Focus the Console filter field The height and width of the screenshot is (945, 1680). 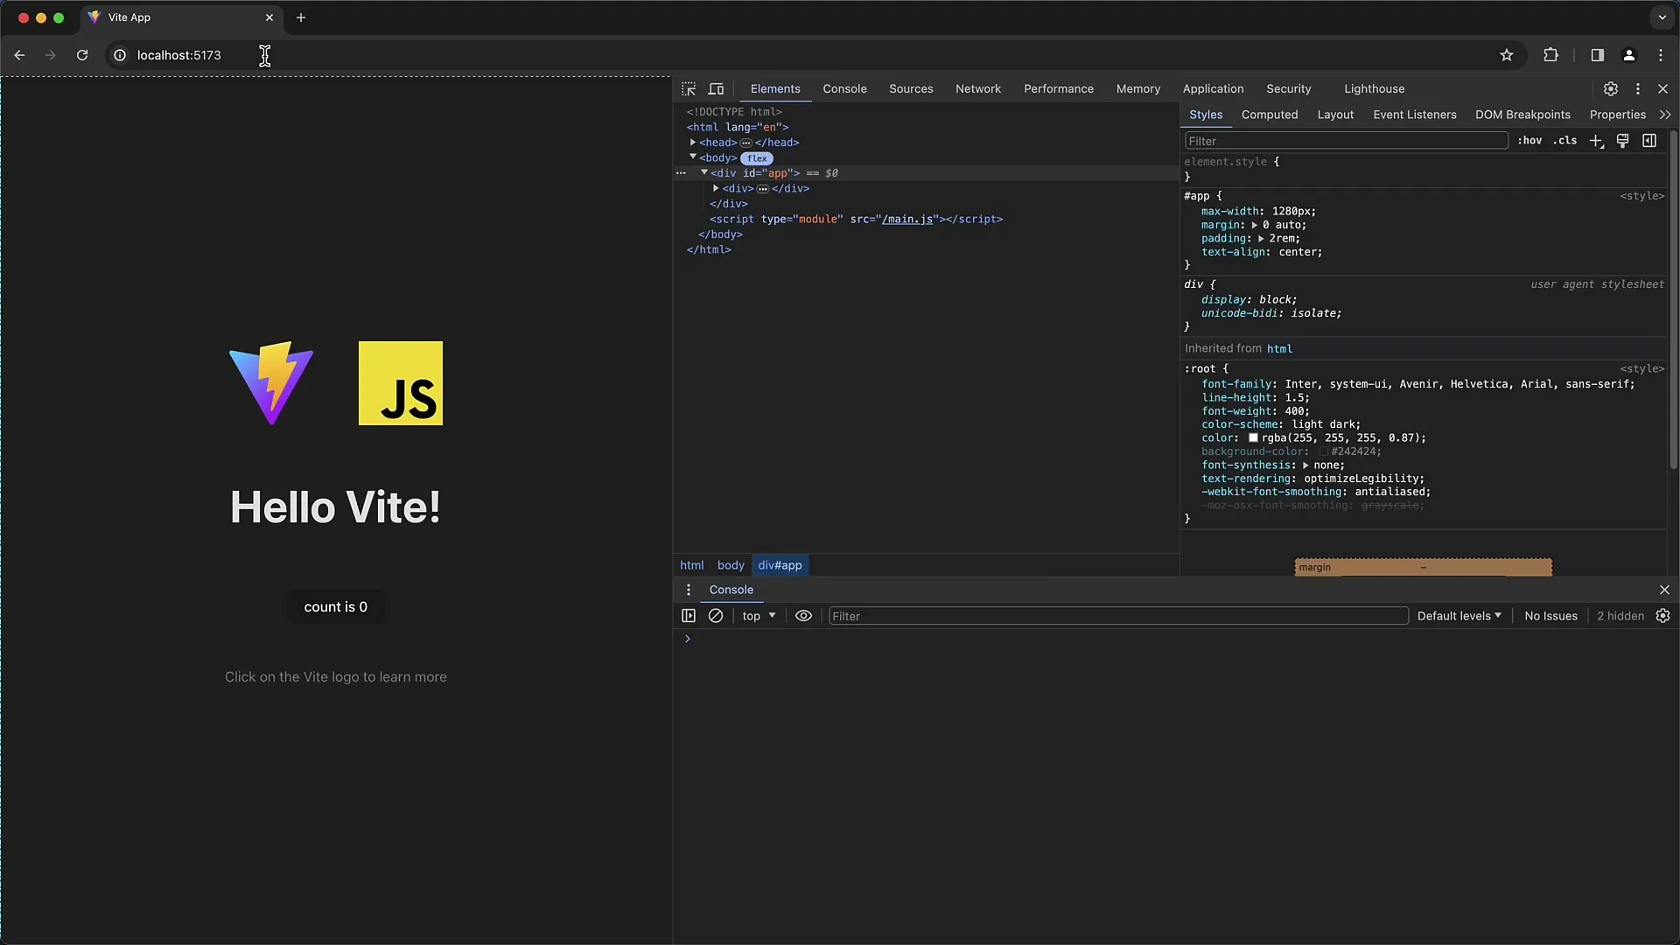(x=1118, y=616)
